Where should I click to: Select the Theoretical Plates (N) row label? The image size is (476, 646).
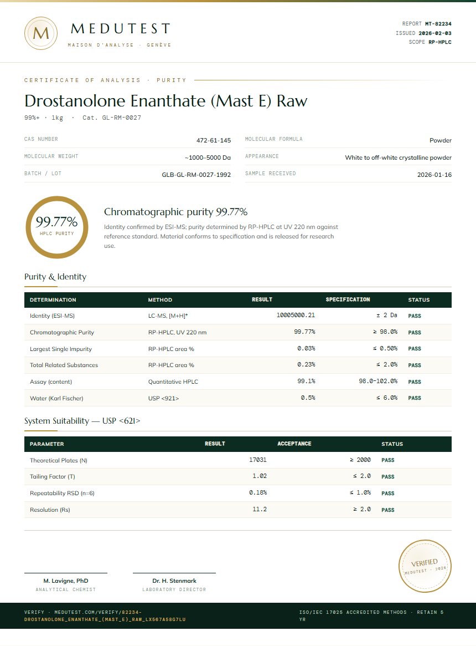click(x=59, y=461)
